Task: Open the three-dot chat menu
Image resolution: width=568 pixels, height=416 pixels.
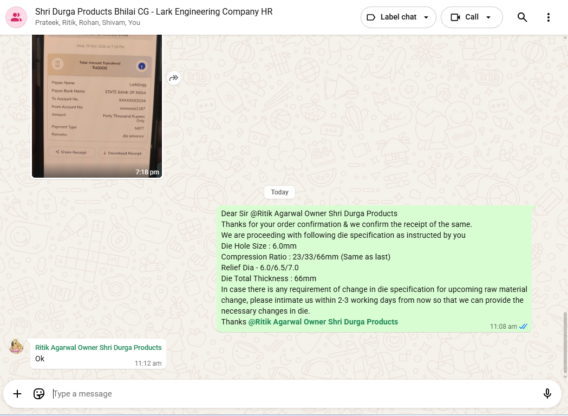Action: (x=548, y=17)
